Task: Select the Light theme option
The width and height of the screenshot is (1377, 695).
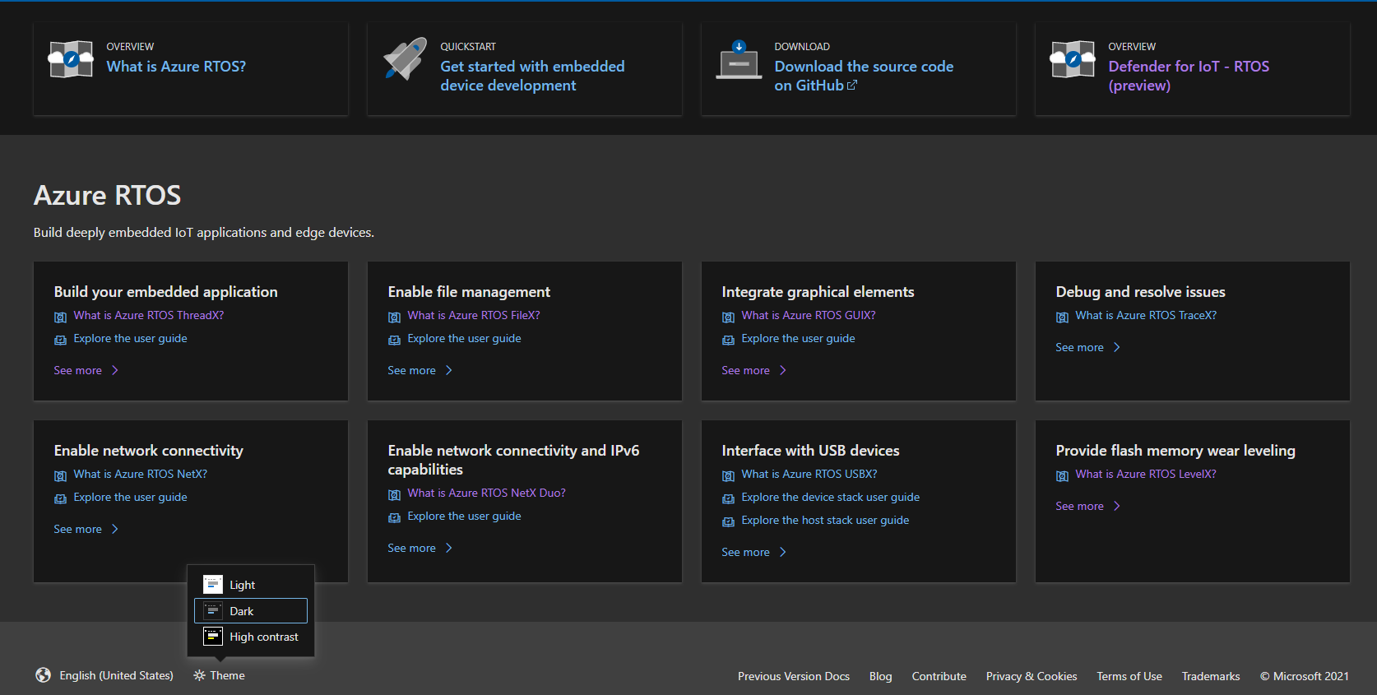Action: 251,585
